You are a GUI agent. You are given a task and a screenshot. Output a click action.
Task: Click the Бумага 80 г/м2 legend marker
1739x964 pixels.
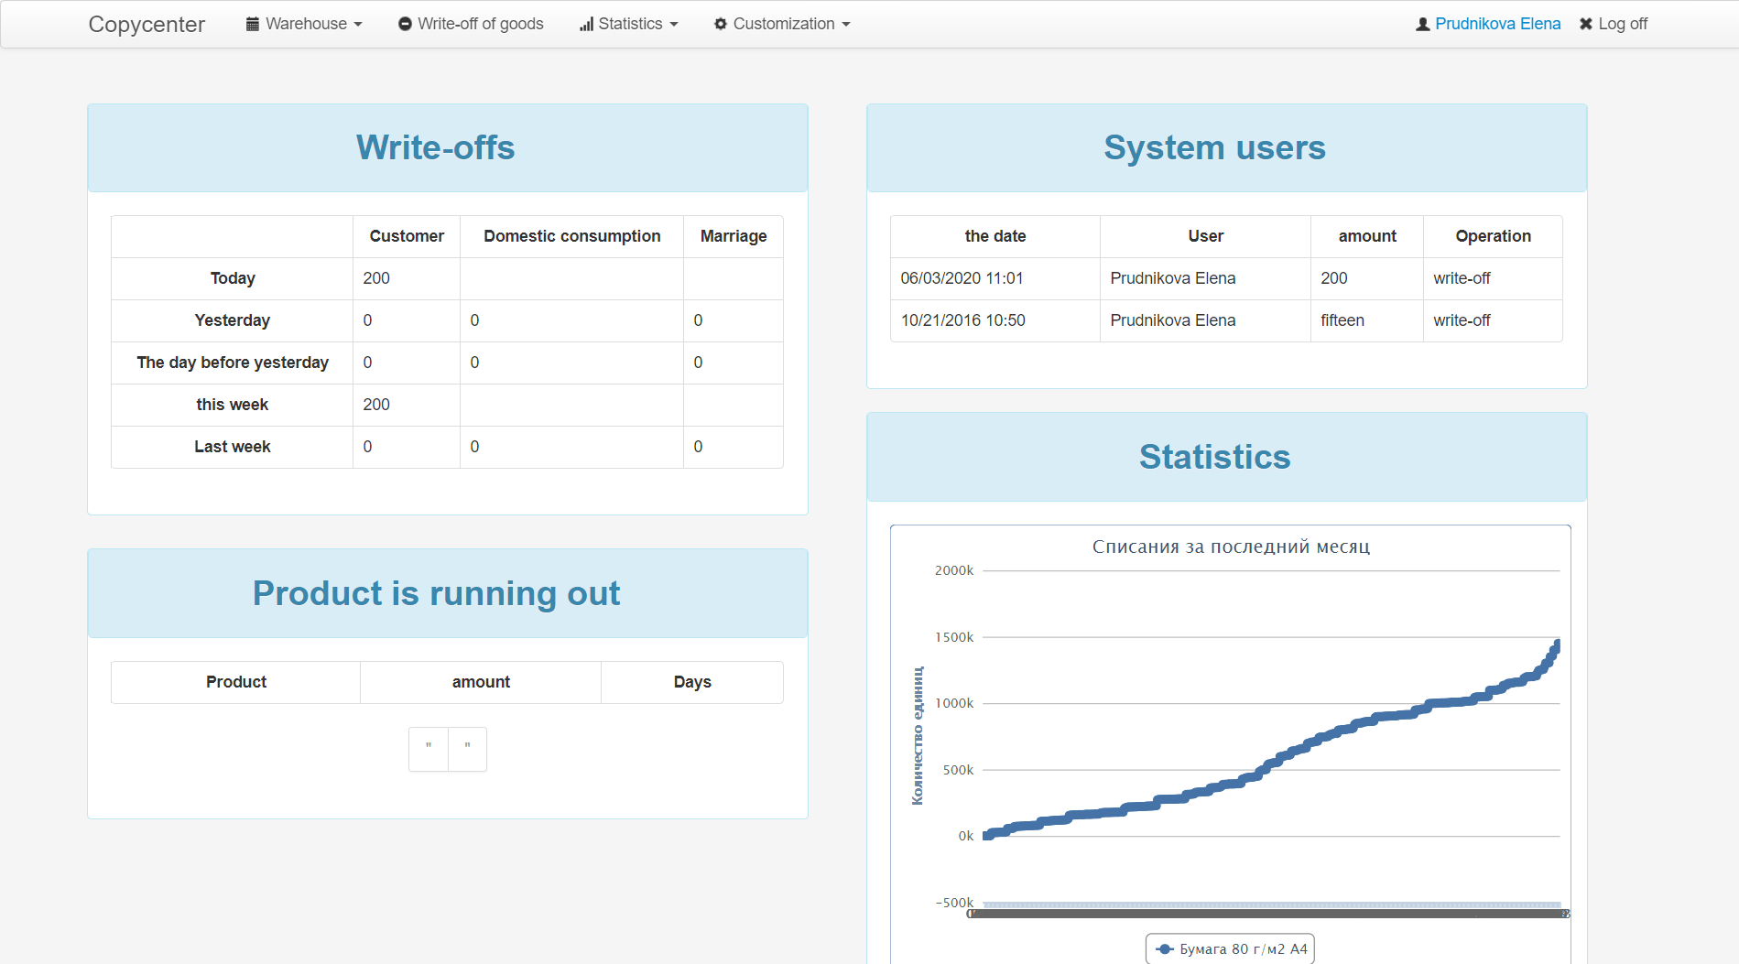(1165, 949)
